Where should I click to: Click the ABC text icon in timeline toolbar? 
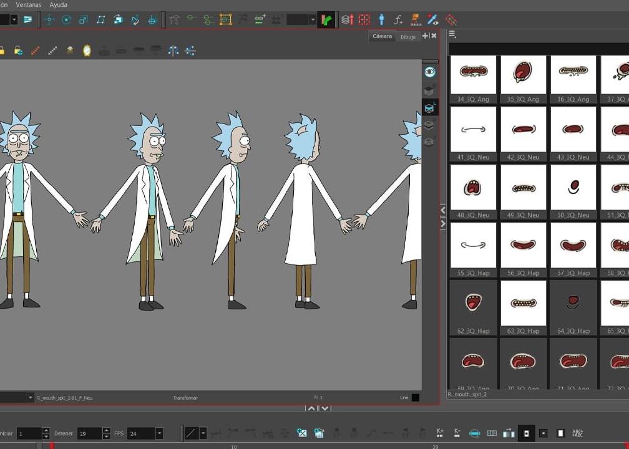[x=578, y=433]
